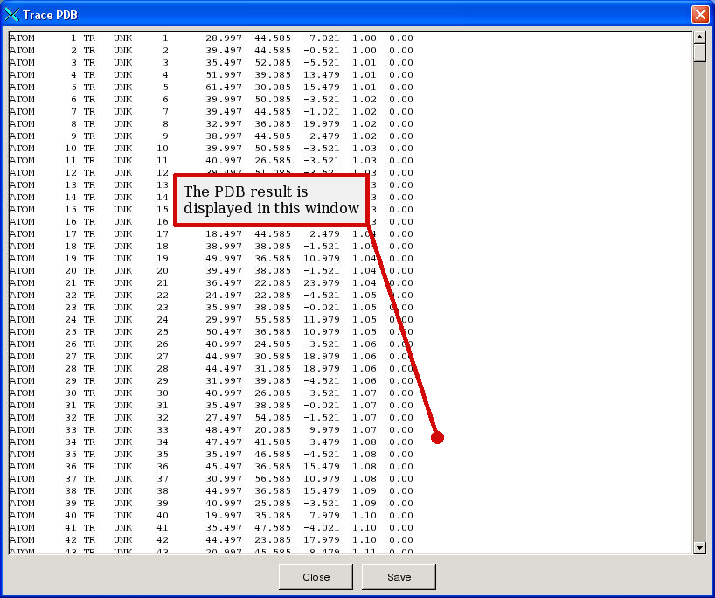Click the red dot at the callout line end
715x598 pixels.
click(x=438, y=437)
